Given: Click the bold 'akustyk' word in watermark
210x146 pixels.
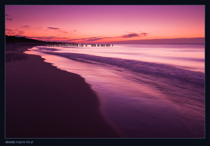Looking at the screenshot, I should coord(10,142).
